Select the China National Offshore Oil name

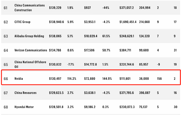[x=30, y=64]
